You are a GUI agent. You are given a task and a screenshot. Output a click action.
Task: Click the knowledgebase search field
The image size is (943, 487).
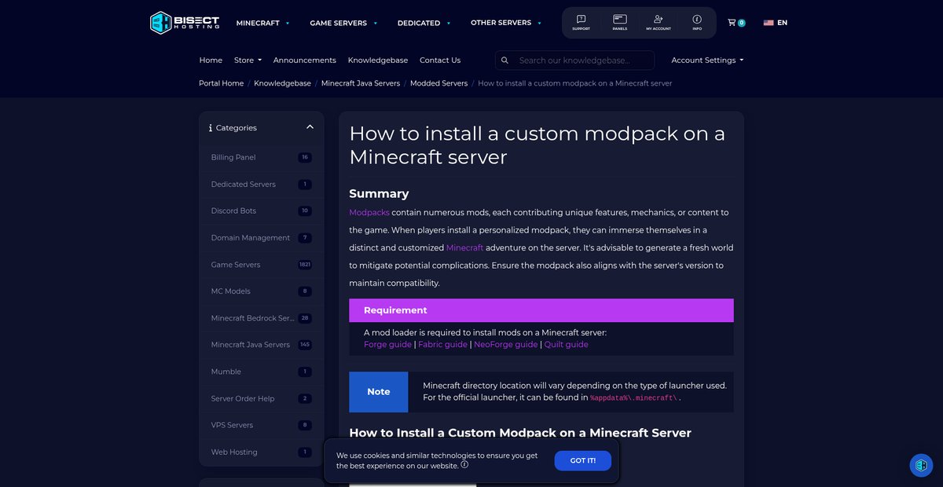574,60
